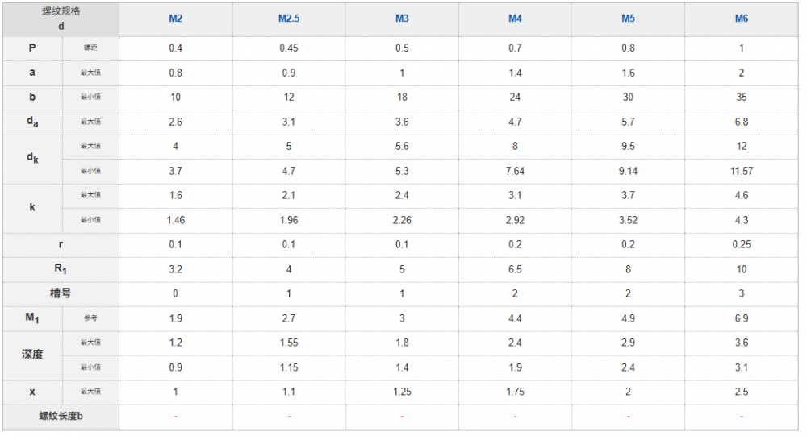Click the M6 column header link
The width and height of the screenshot is (807, 436).
(742, 19)
